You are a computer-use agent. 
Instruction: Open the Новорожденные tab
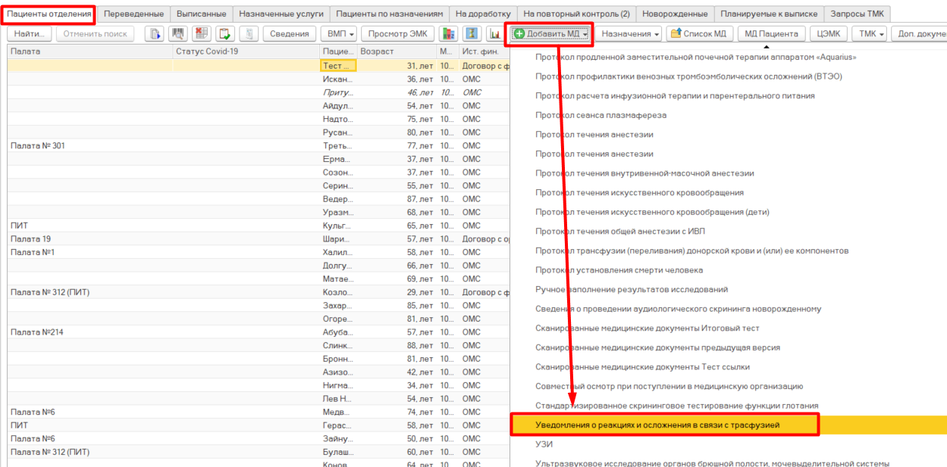point(675,14)
